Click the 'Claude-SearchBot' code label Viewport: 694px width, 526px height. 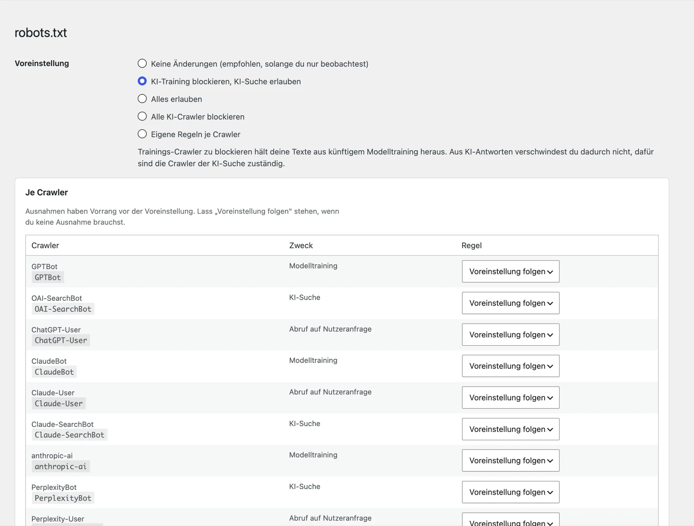click(69, 435)
